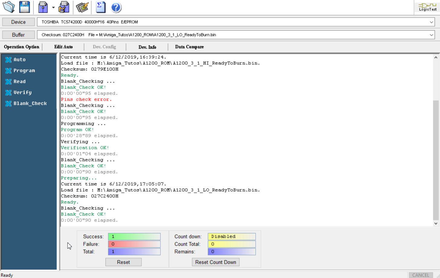Open help with the question mark icon
Screen dimensions: 440x278
[x=116, y=7]
